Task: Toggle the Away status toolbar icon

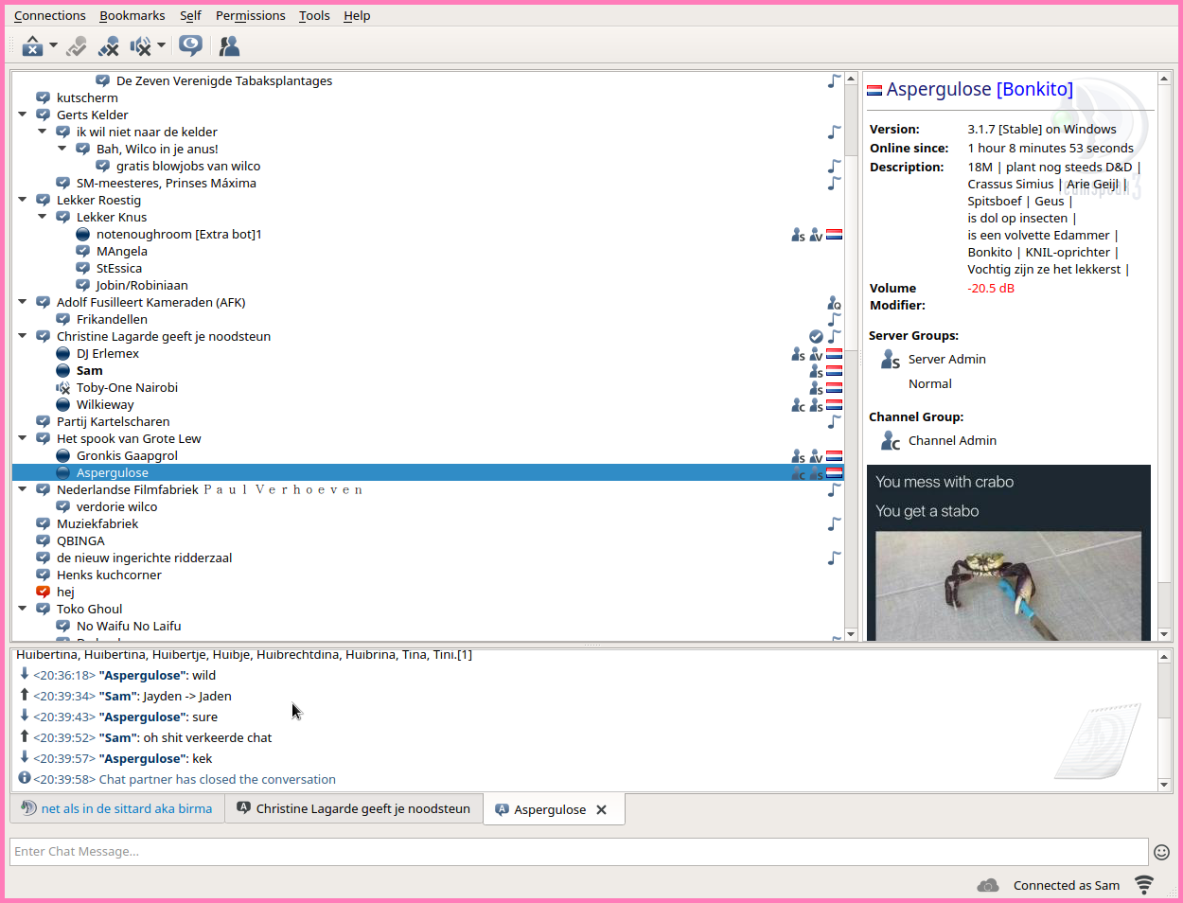Action: [x=32, y=45]
